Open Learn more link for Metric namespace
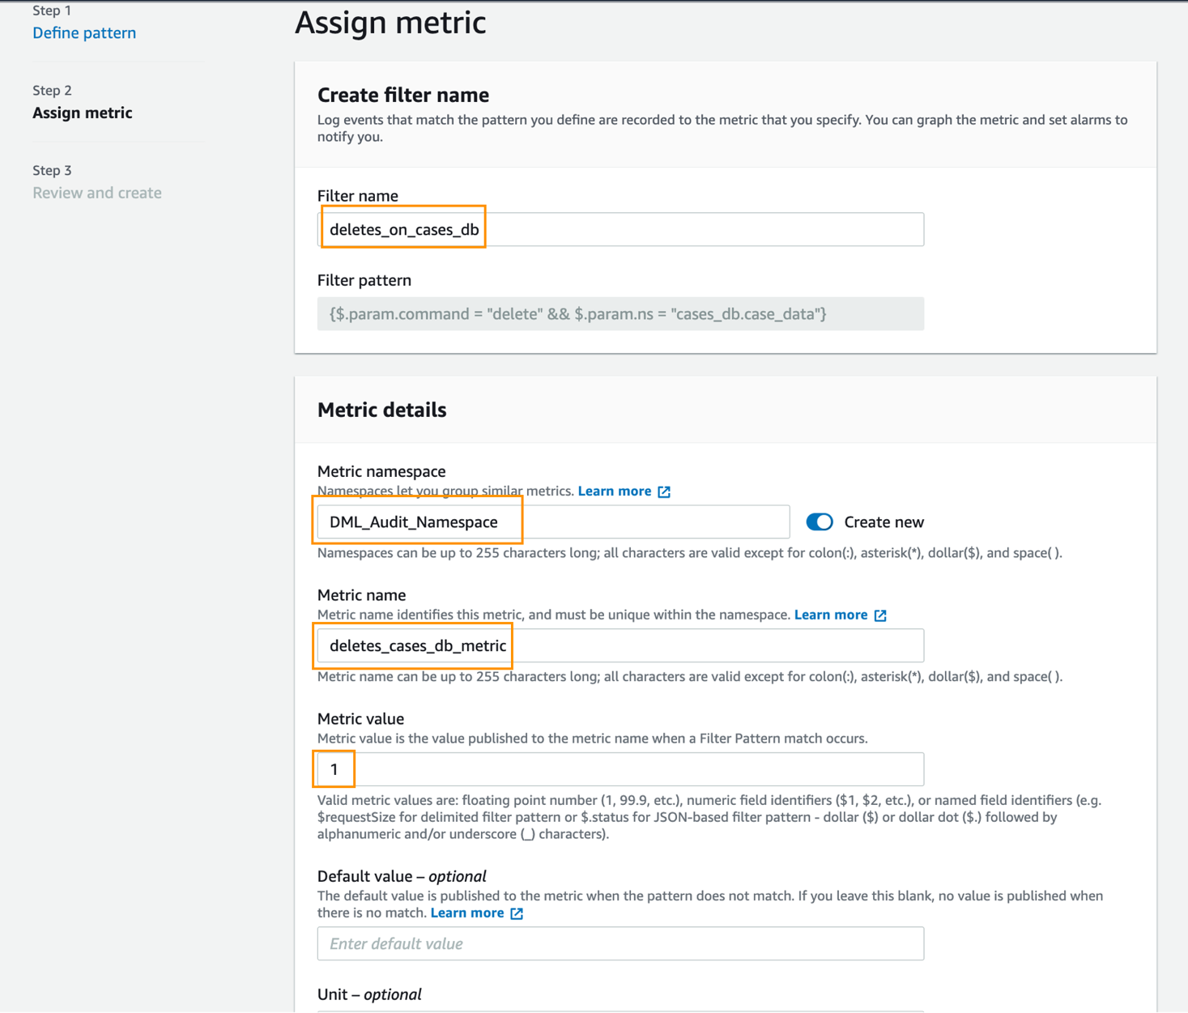 (615, 491)
